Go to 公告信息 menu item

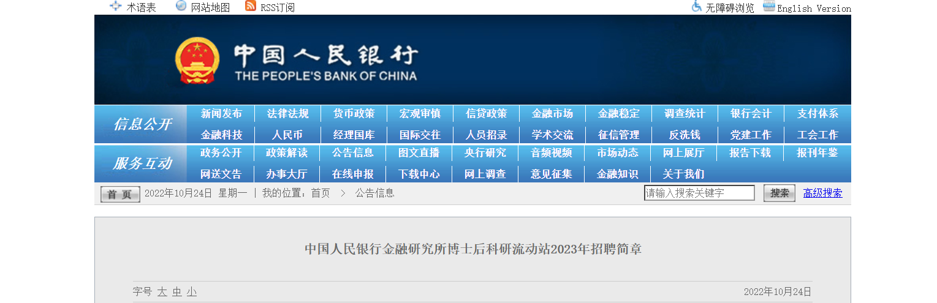coord(353,153)
